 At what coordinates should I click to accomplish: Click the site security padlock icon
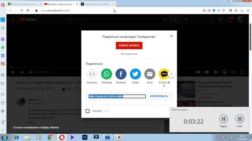click(36, 11)
